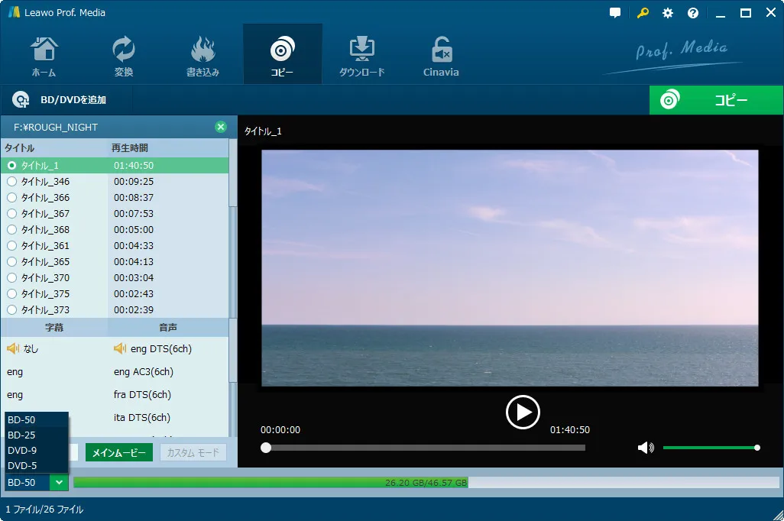Choose DVD-9 from the disc type list
The image size is (784, 521).
[37, 451]
